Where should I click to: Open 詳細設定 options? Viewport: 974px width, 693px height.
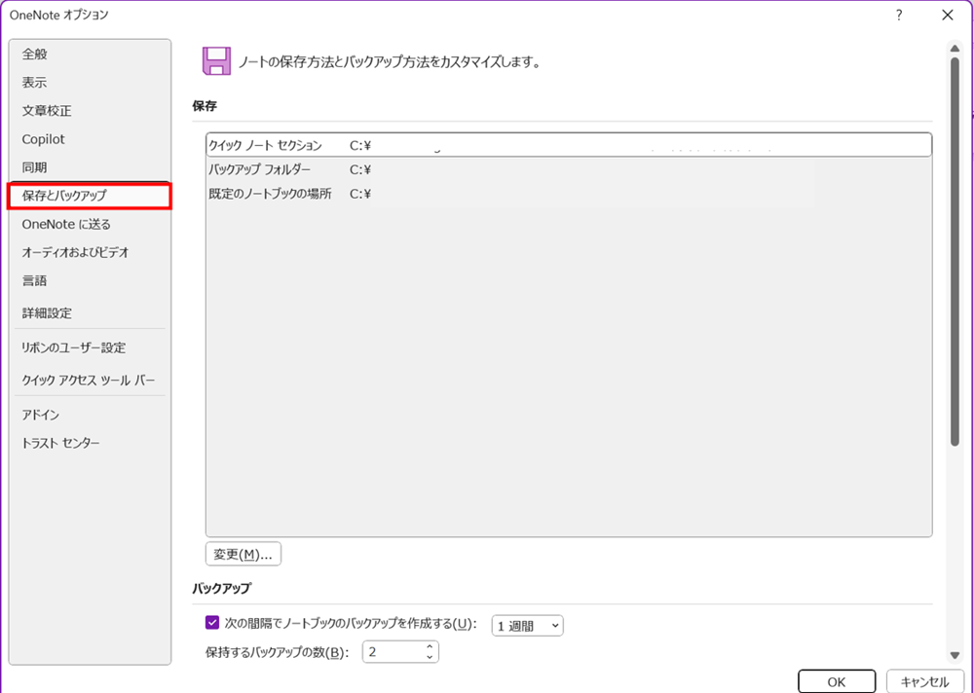(x=90, y=313)
